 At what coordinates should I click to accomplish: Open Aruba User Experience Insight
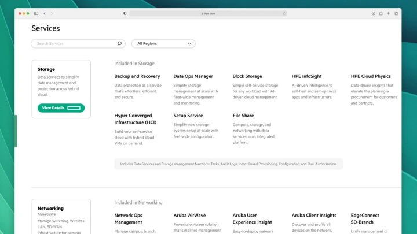click(253, 218)
